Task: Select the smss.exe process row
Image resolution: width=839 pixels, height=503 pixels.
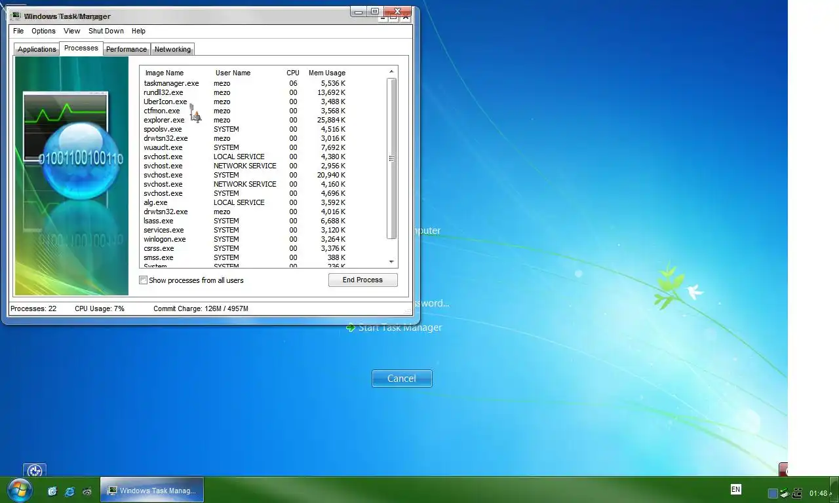Action: tap(244, 257)
